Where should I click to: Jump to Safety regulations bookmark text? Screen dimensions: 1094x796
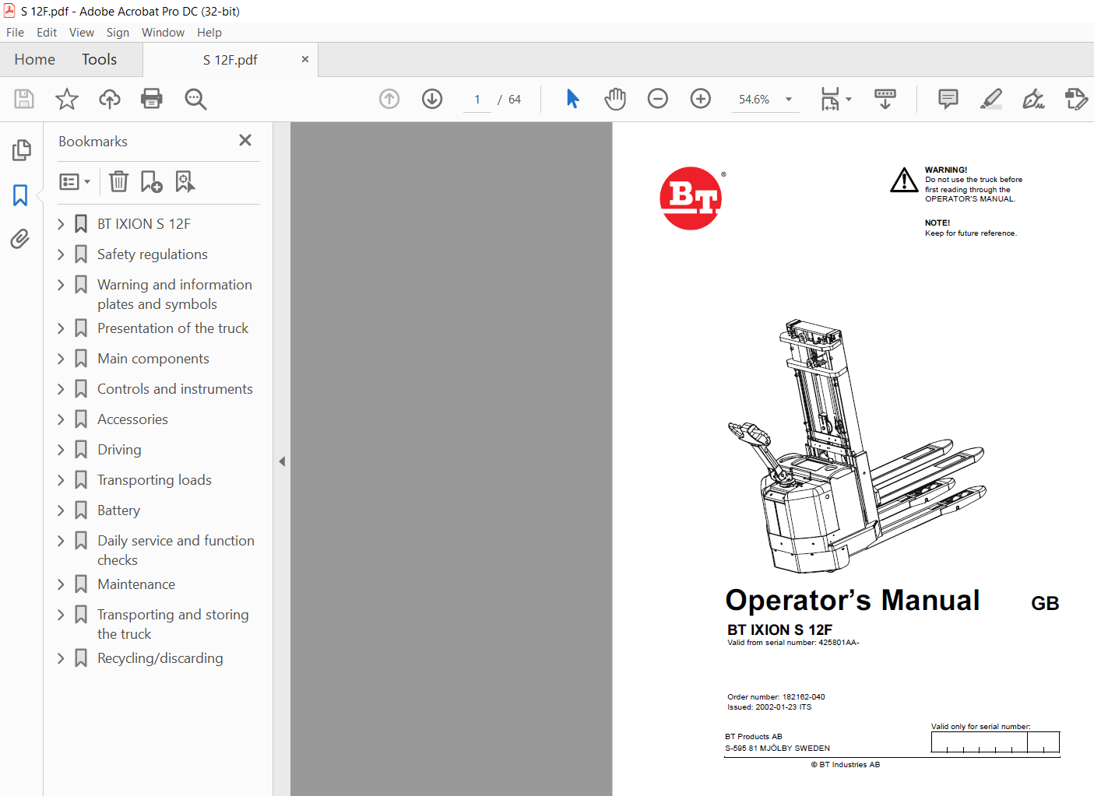pos(152,254)
